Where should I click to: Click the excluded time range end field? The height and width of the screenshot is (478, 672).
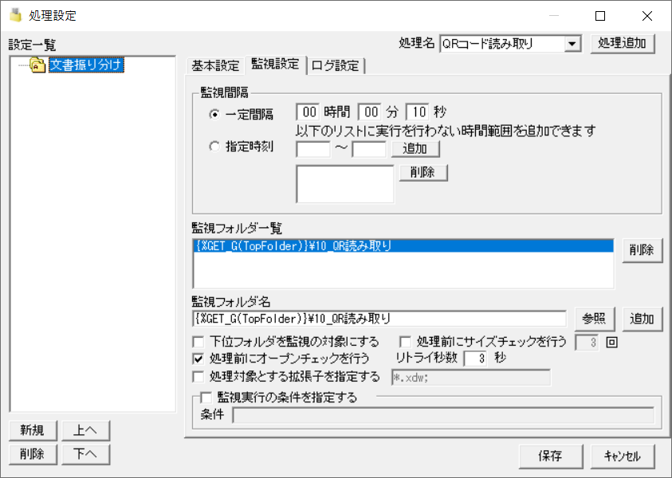coord(369,150)
